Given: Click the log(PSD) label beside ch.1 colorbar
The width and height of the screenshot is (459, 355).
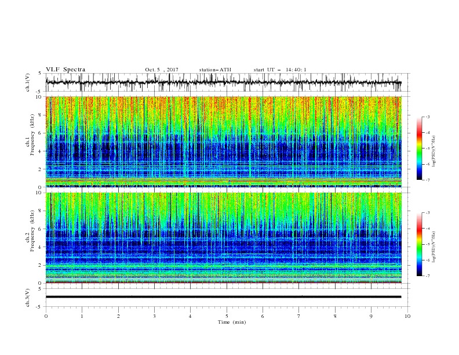Looking at the screenshot, I should point(434,151).
